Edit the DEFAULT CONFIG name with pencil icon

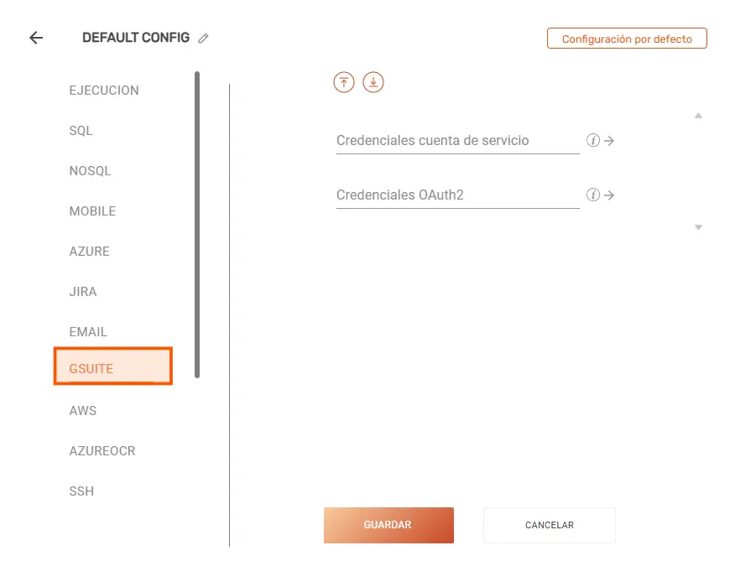click(x=203, y=39)
